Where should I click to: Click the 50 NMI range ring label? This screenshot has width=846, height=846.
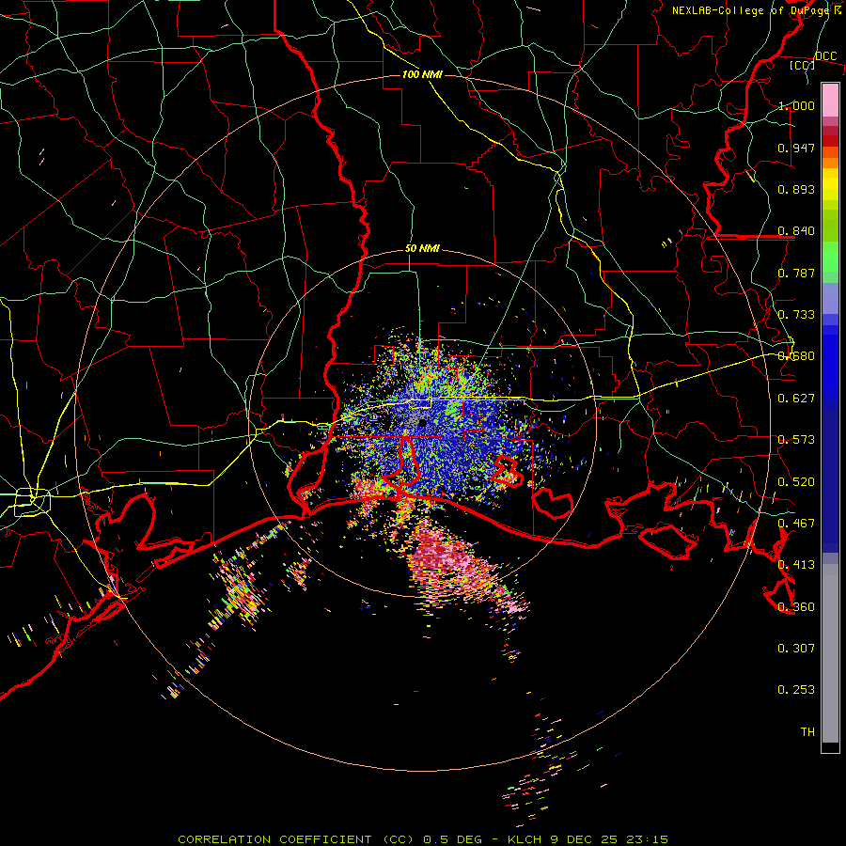pos(422,249)
